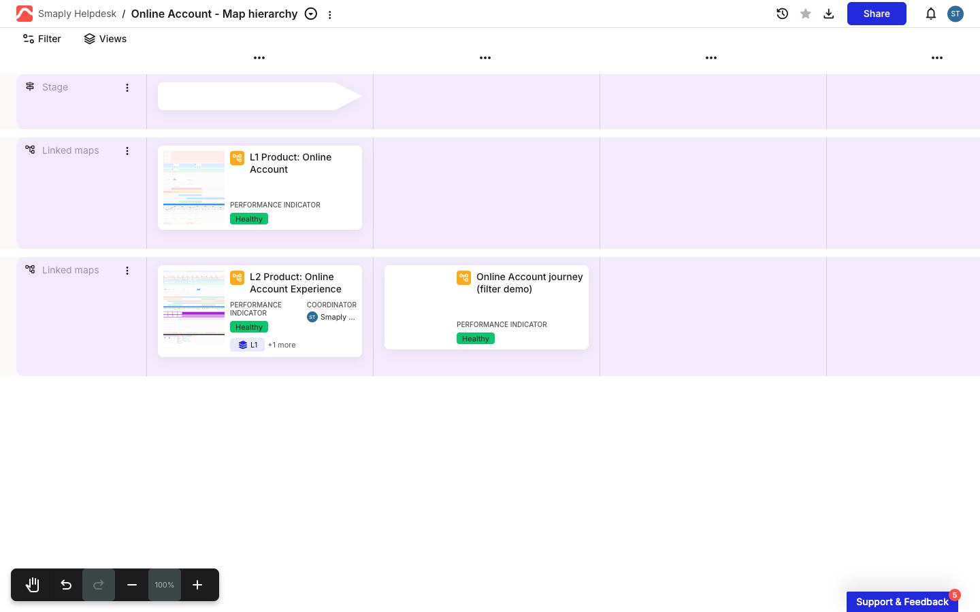The image size is (980, 612).
Task: Reset zoom via 100% indicator
Action: (165, 585)
